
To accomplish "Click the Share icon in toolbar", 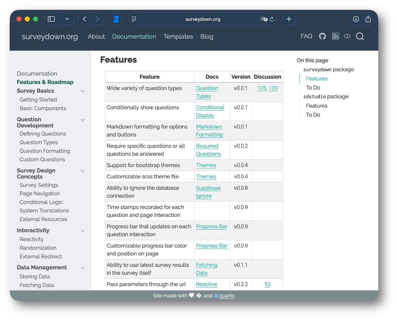I will tap(368, 19).
